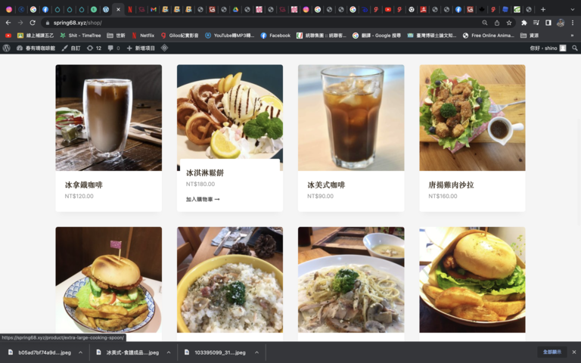This screenshot has width=581, height=363.
Task: Click the WordPress logo in admin bar
Action: pos(7,48)
